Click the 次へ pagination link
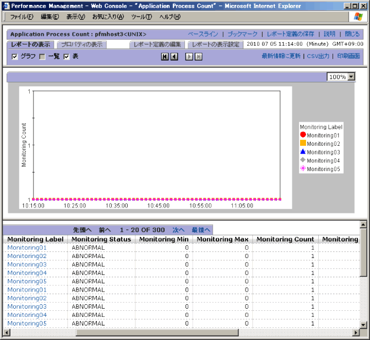Viewport: 370px width, 340px height. [178, 229]
